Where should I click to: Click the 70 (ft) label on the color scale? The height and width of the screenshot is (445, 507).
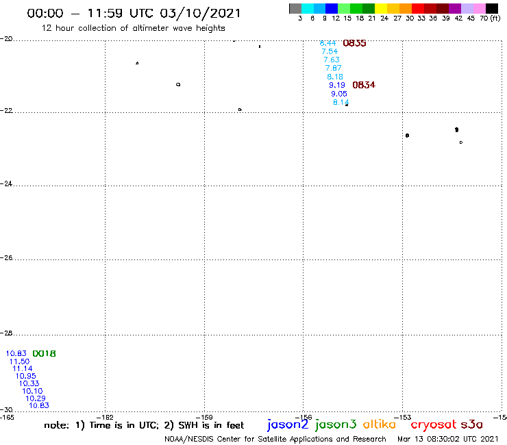pos(490,18)
